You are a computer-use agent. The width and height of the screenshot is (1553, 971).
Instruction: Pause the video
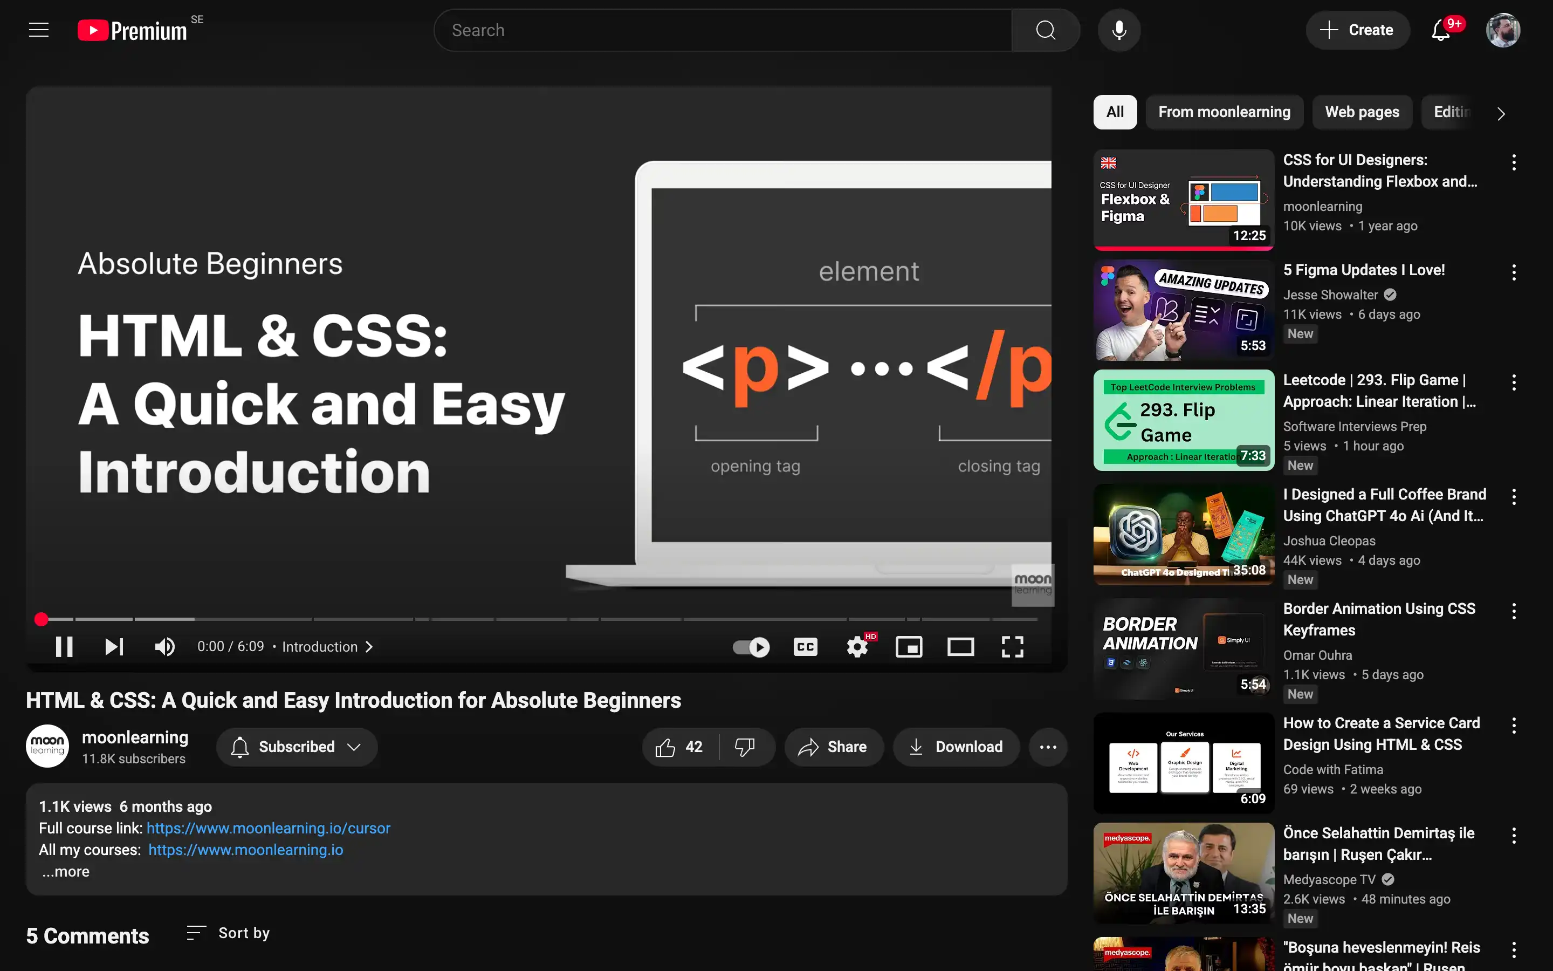click(64, 647)
